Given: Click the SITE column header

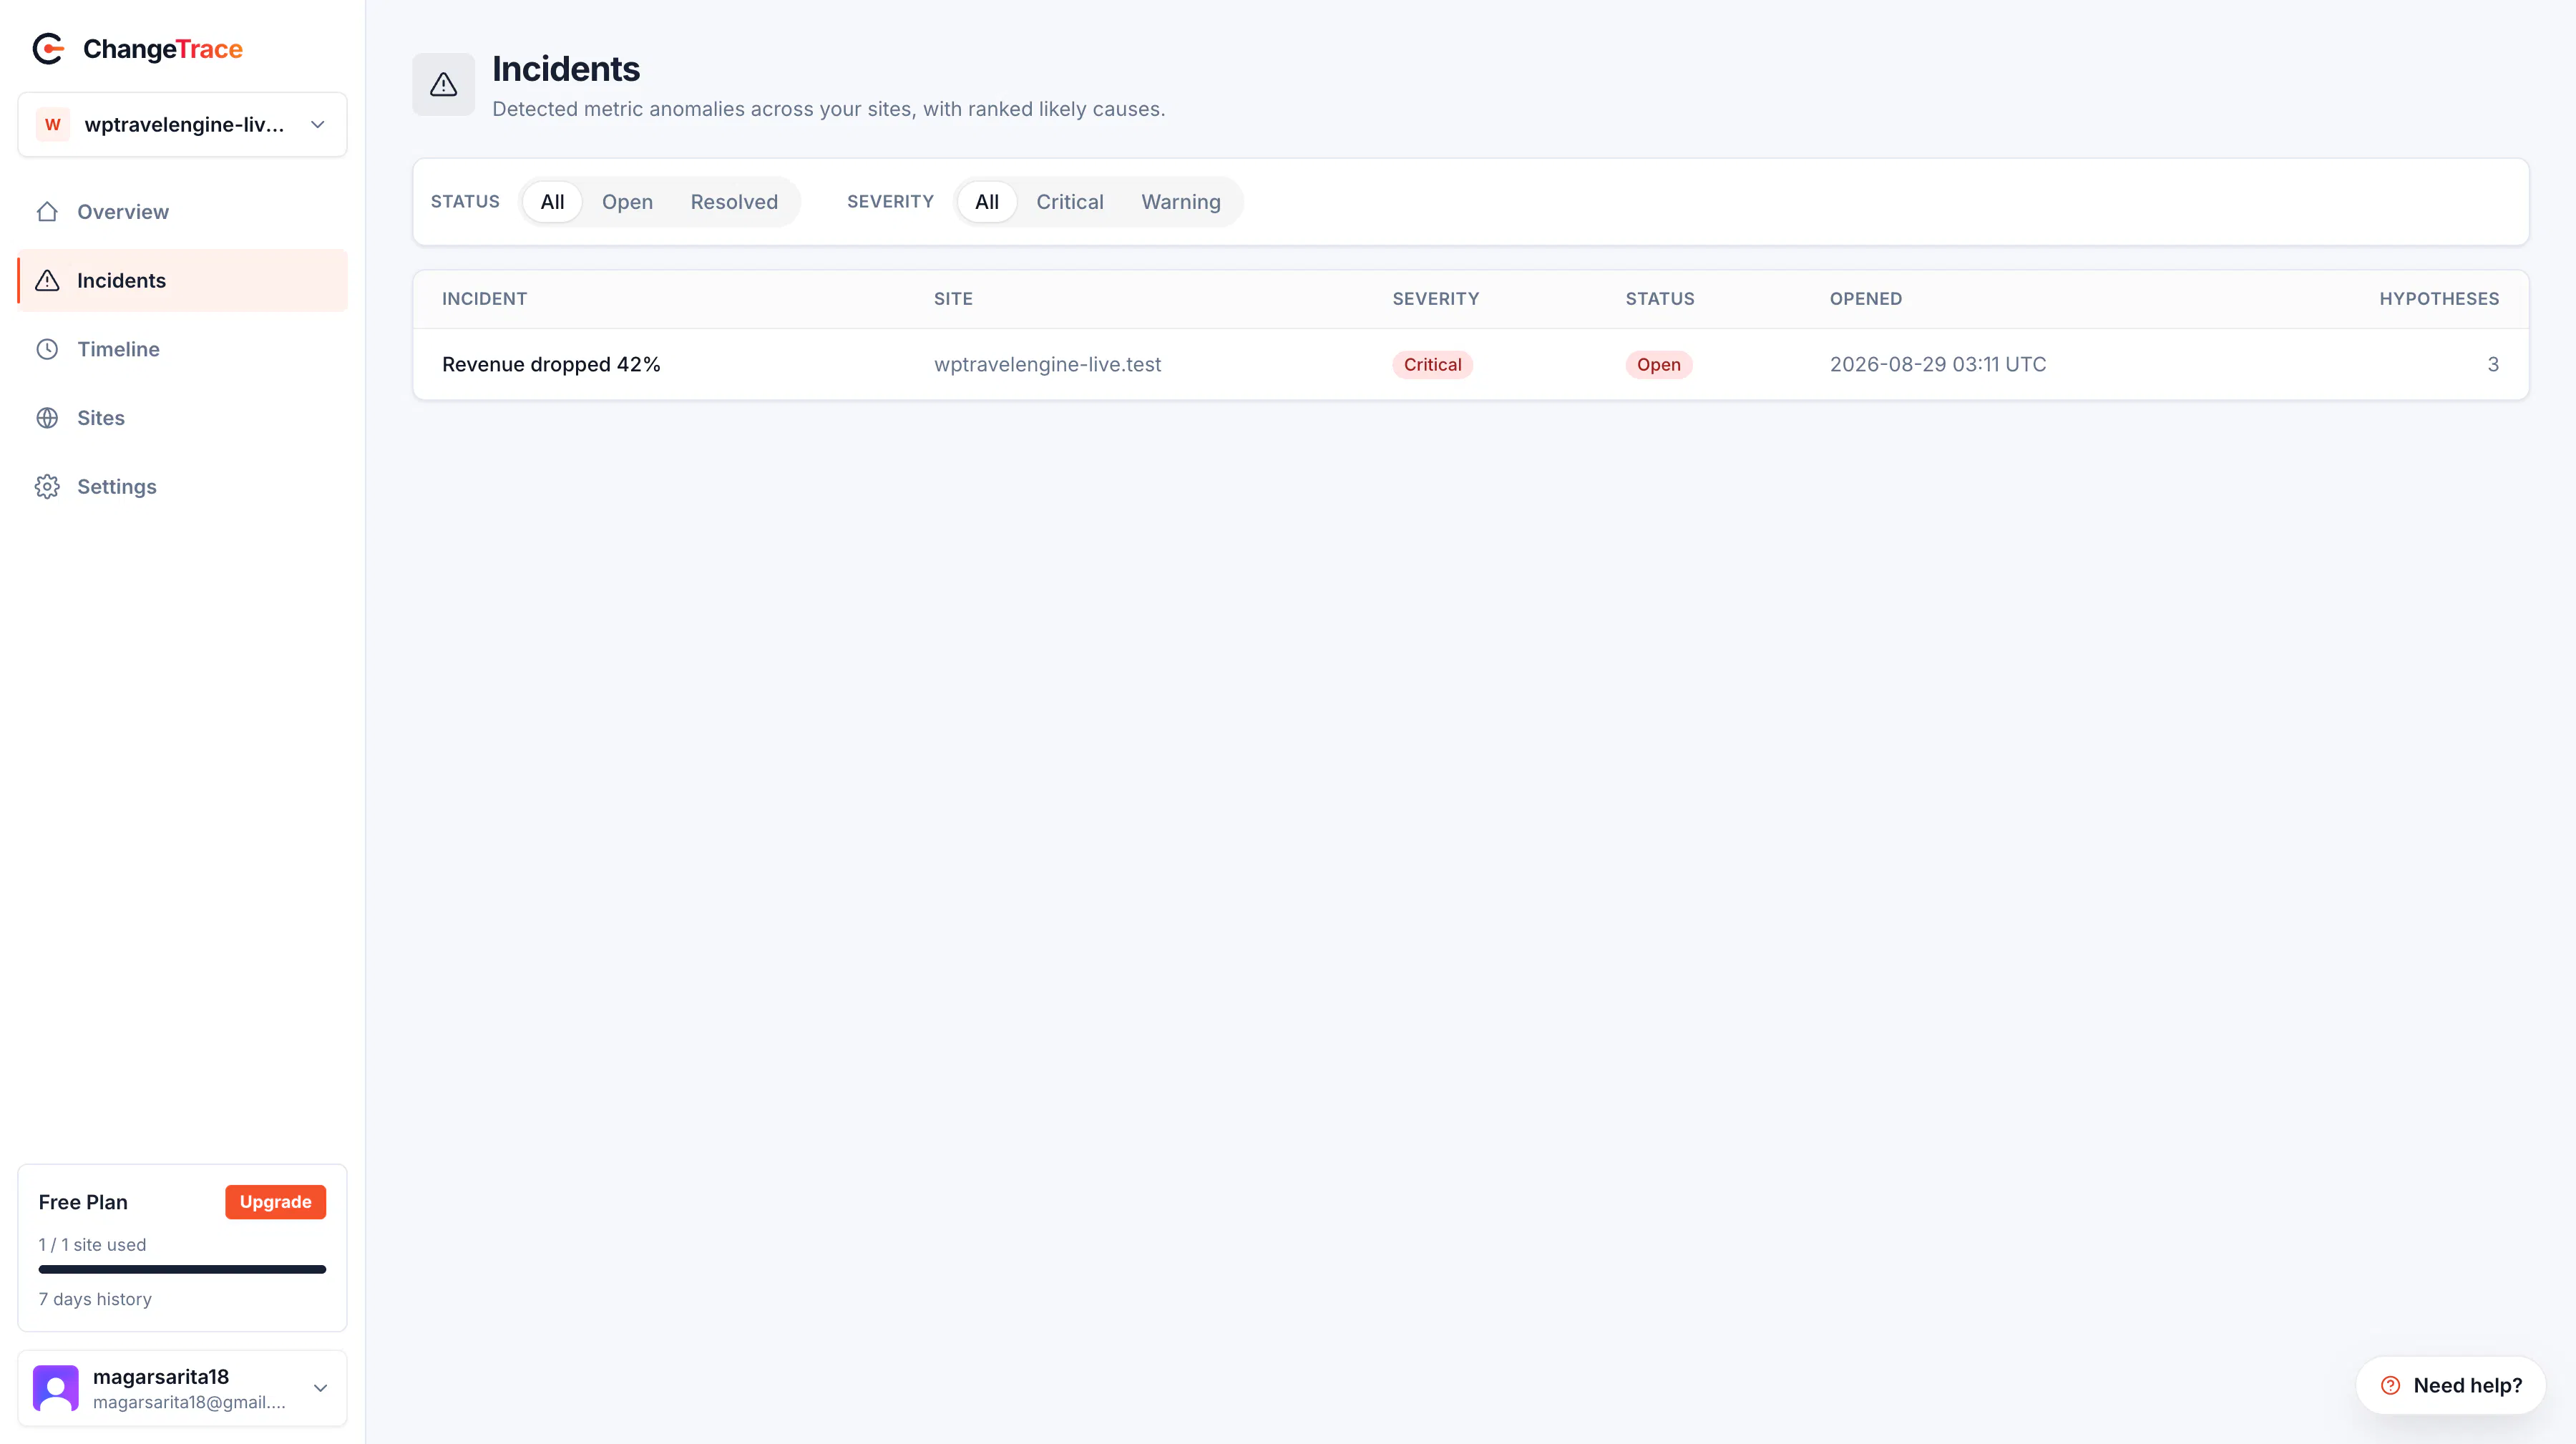Looking at the screenshot, I should (x=953, y=299).
